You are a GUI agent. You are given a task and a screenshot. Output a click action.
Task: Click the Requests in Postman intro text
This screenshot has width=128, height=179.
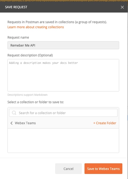(x=57, y=22)
